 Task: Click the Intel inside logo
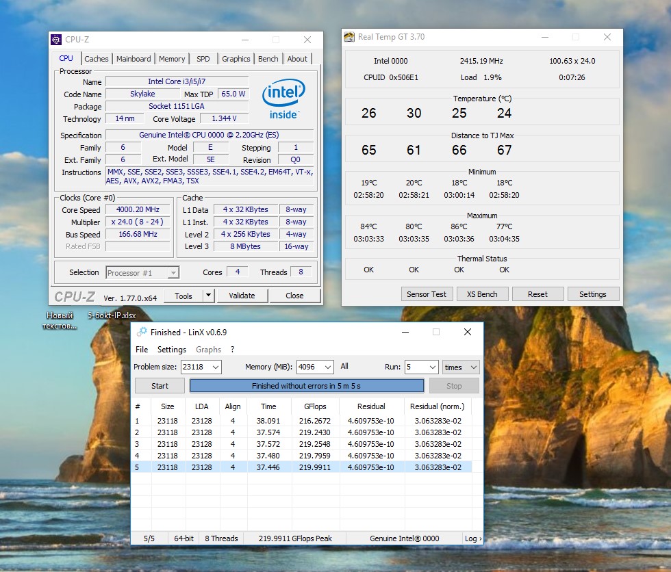[x=283, y=99]
